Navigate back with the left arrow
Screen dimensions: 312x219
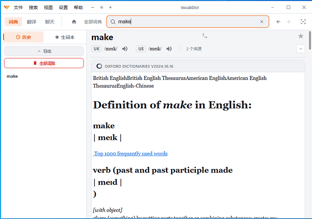tap(279, 22)
